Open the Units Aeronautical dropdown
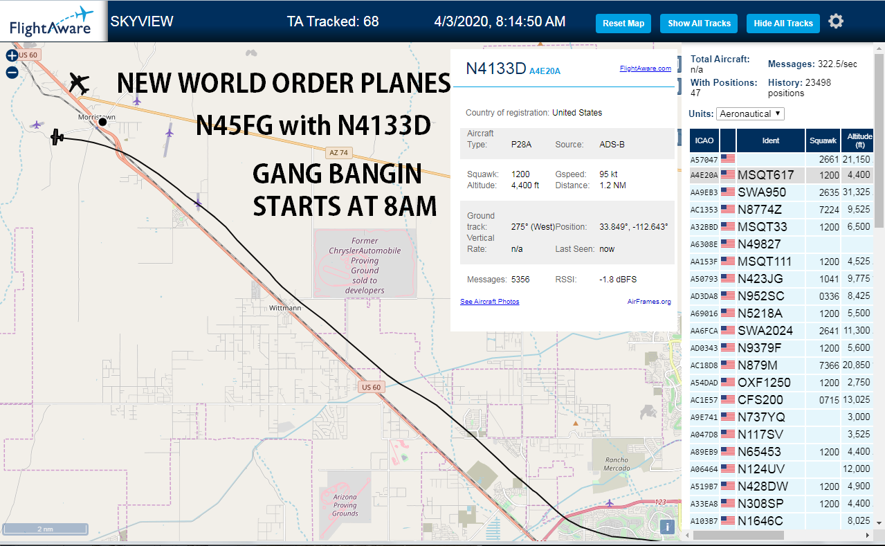The width and height of the screenshot is (885, 546). 751,113
